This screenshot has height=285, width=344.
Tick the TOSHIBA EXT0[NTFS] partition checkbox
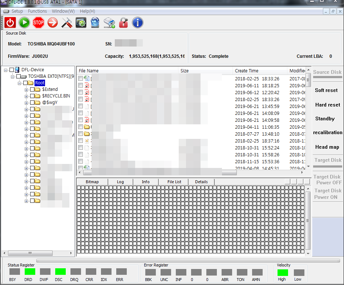point(19,76)
